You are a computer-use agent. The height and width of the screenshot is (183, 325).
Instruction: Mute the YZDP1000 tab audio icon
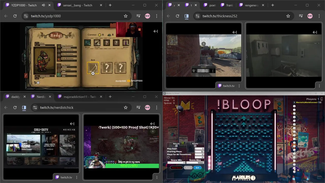pyautogui.click(x=43, y=5)
